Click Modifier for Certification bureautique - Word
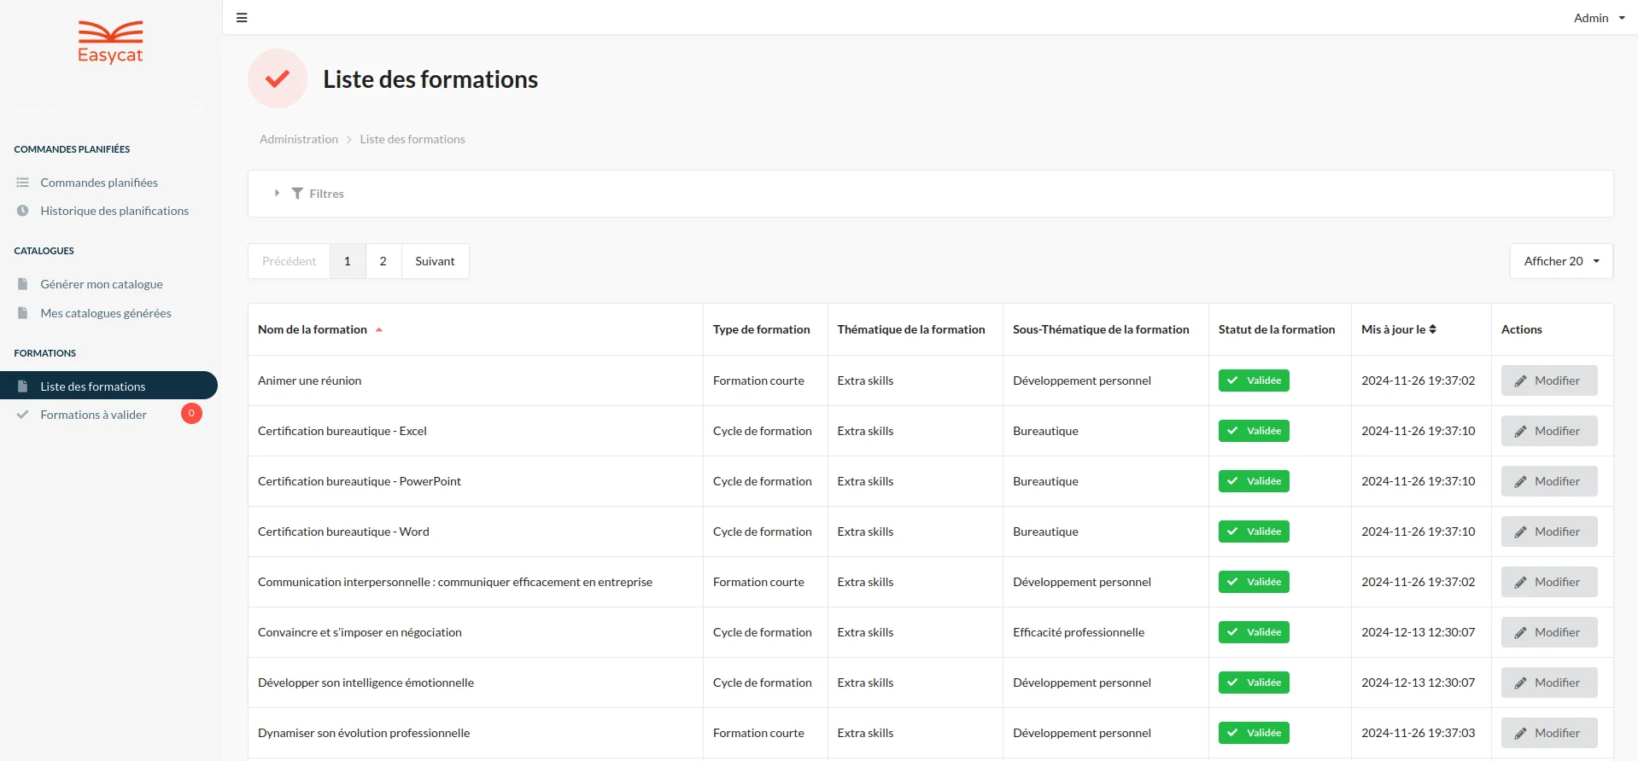 pyautogui.click(x=1549, y=532)
